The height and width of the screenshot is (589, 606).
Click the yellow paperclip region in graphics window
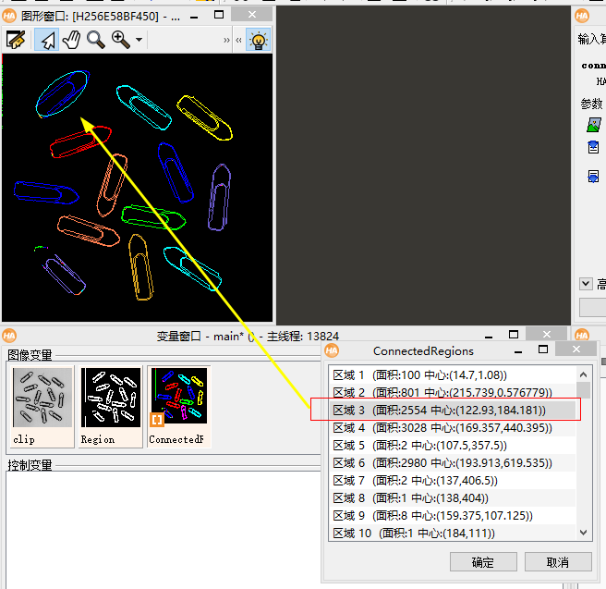click(x=204, y=117)
